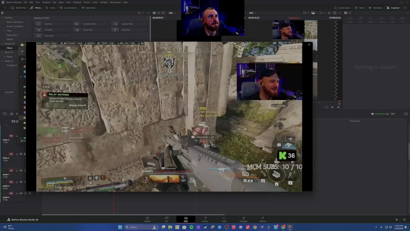Image resolution: width=410 pixels, height=231 pixels.
Task: Switch to the Edit page
Action: point(186,219)
